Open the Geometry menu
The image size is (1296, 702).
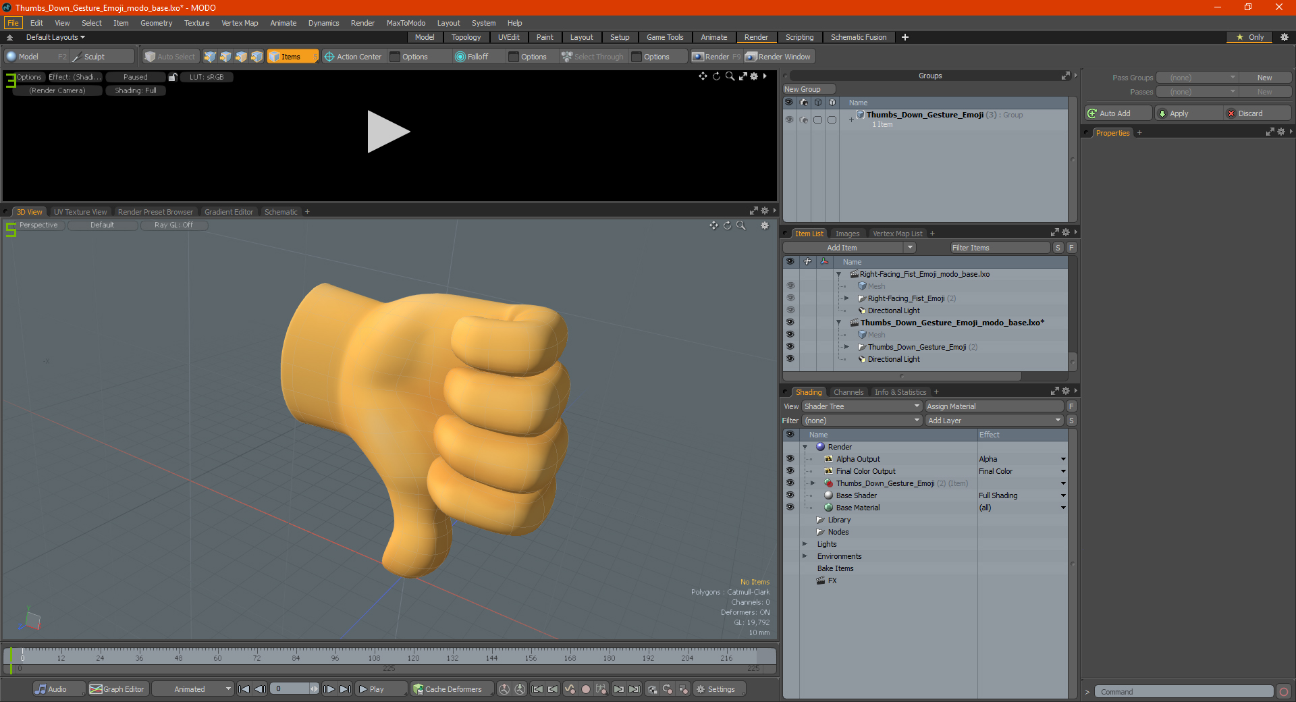coord(156,23)
